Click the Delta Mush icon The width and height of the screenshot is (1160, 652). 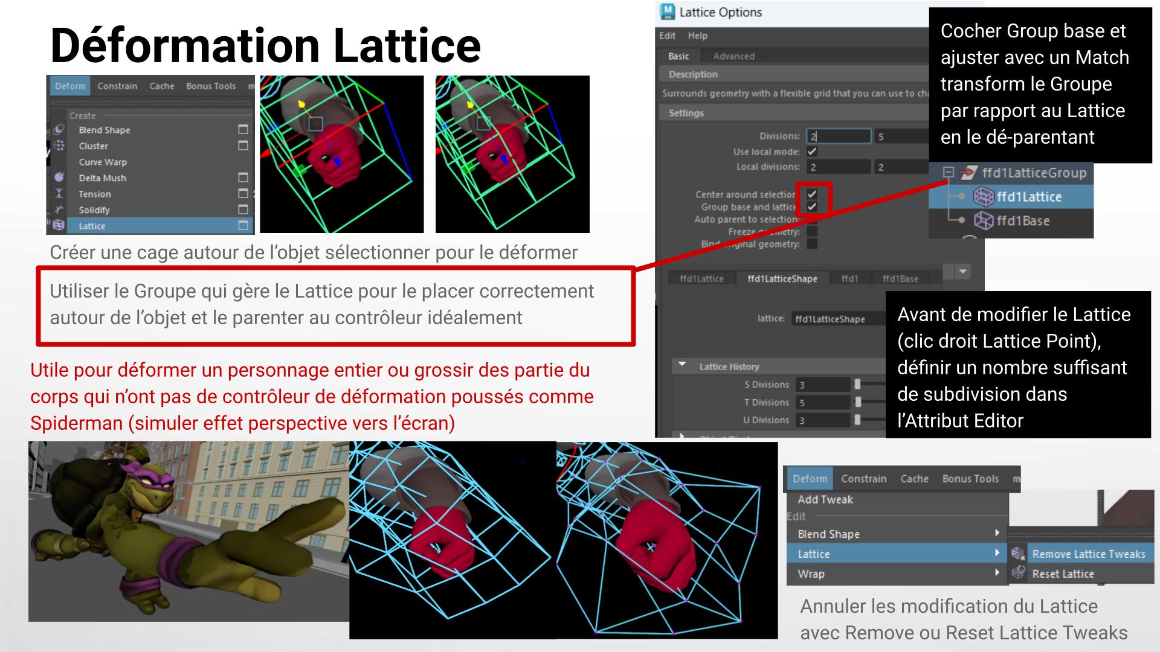[59, 177]
